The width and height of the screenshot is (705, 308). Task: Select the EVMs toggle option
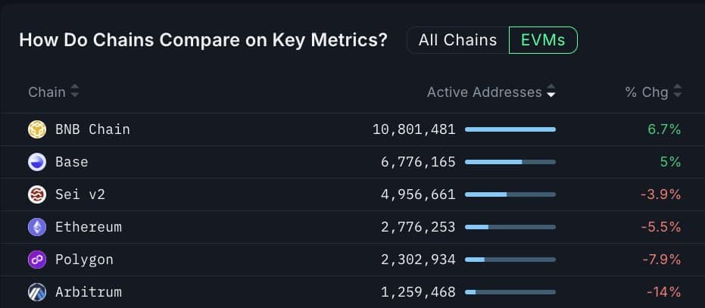543,40
